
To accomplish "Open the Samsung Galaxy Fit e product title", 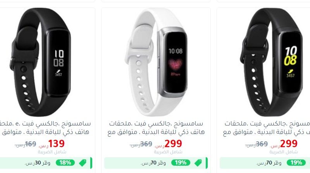I will point(45,128).
